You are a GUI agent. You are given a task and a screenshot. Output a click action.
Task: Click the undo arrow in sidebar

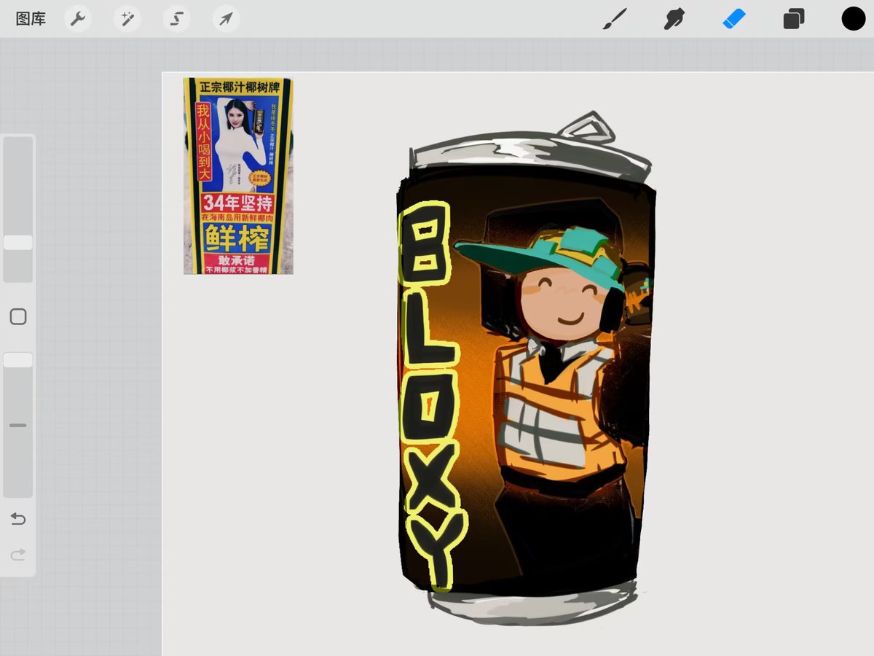pos(18,519)
